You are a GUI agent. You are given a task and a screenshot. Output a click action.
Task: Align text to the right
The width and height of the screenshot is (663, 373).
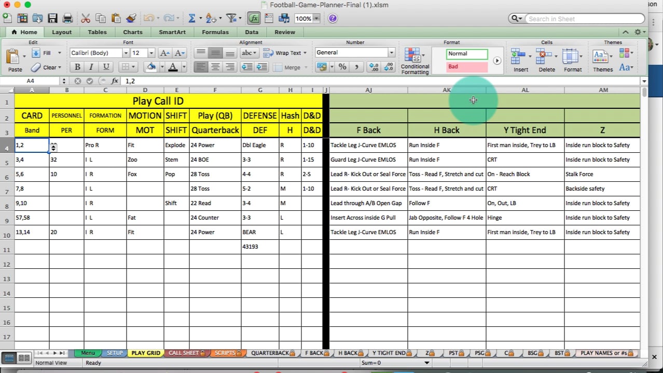(x=230, y=67)
